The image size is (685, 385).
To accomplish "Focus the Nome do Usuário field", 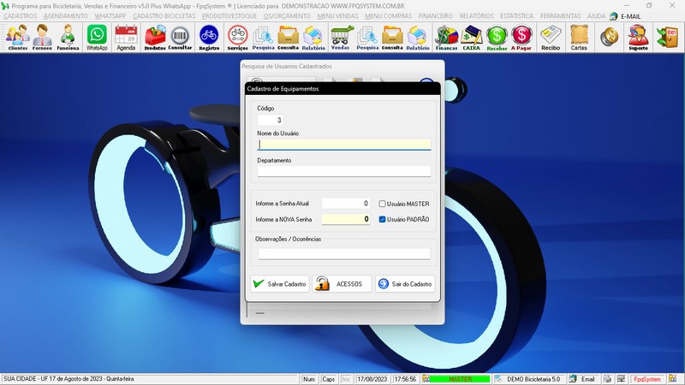I will pyautogui.click(x=344, y=145).
